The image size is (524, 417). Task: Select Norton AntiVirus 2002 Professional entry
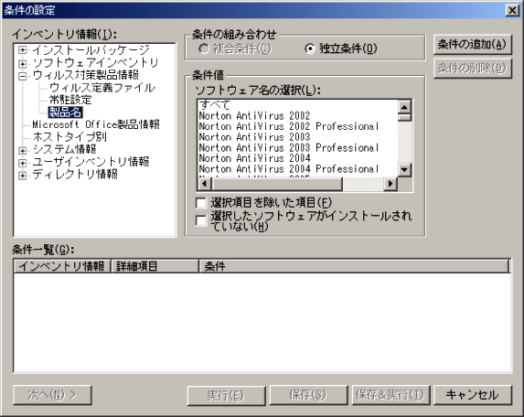point(298,126)
